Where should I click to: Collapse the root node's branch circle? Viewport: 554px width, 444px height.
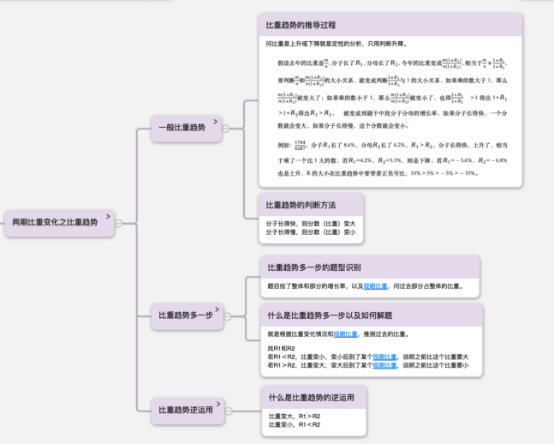(x=119, y=222)
